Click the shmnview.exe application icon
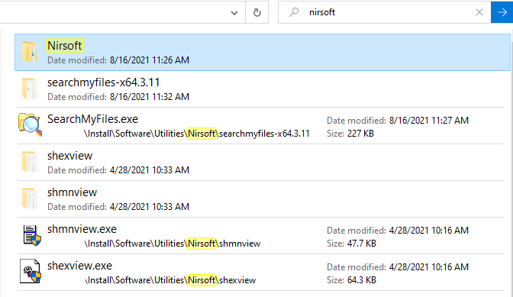This screenshot has width=513, height=297. (x=32, y=235)
